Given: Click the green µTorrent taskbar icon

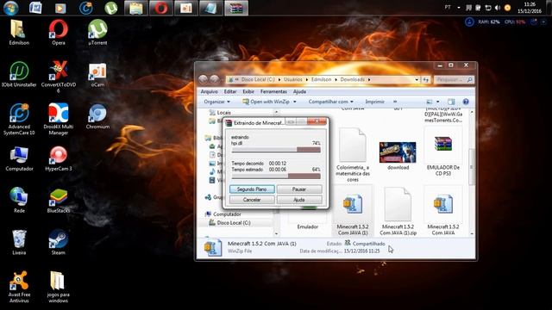Looking at the screenshot, I should 111,8.
